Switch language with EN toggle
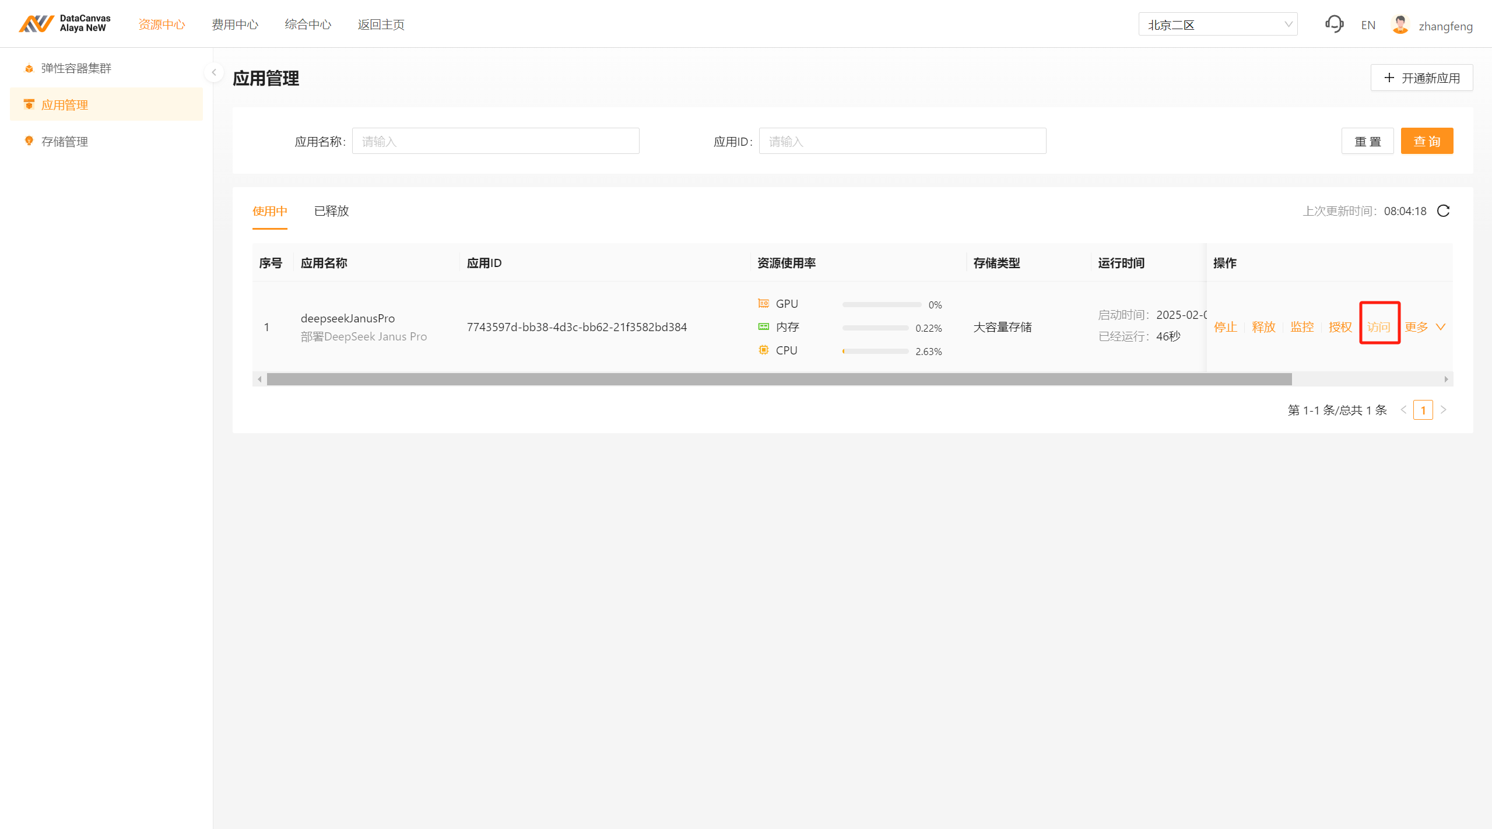The width and height of the screenshot is (1492, 829). pyautogui.click(x=1368, y=25)
